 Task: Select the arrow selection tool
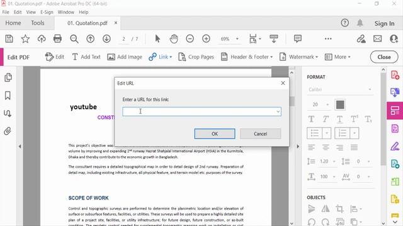click(x=157, y=39)
